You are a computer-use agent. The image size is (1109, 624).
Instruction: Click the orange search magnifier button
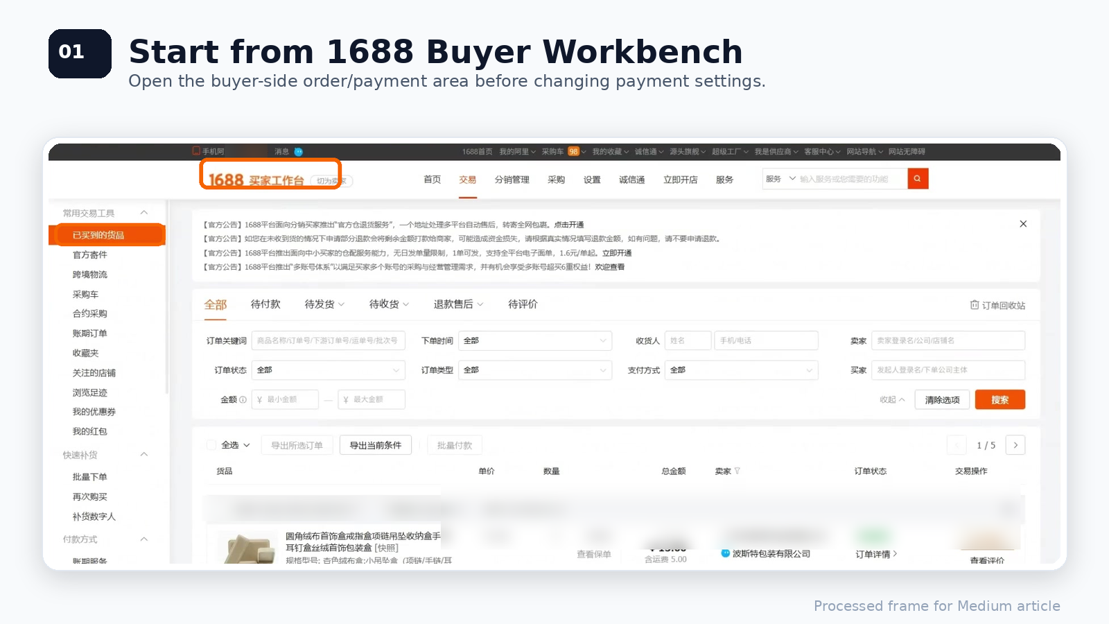coord(918,179)
